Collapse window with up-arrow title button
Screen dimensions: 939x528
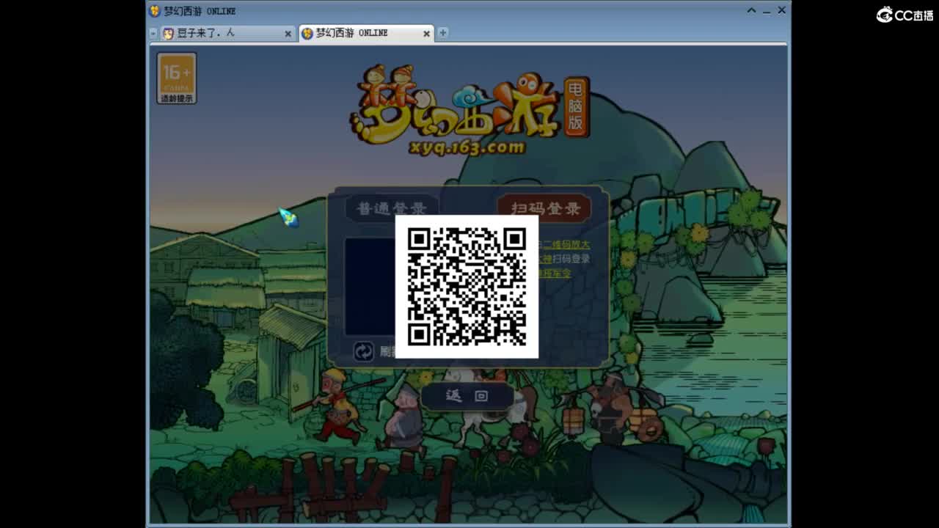click(x=751, y=10)
